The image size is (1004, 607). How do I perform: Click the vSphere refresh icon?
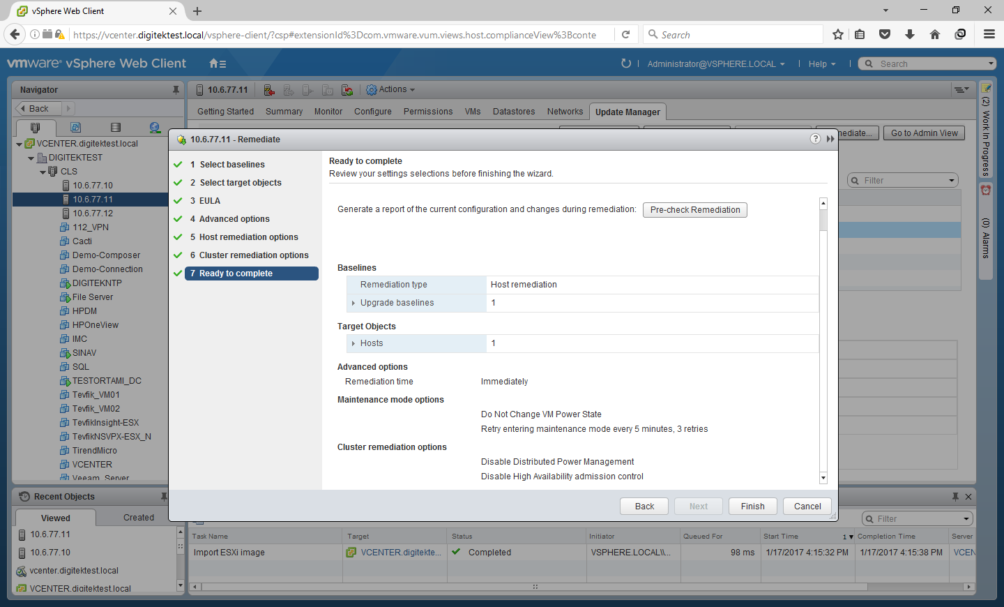626,63
